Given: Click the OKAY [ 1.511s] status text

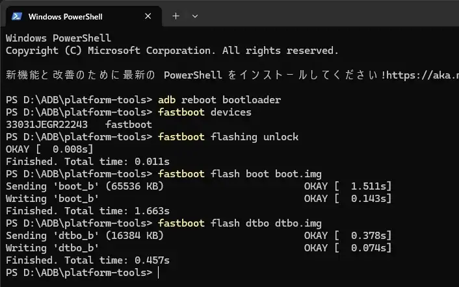Looking at the screenshot, I should coord(348,186).
